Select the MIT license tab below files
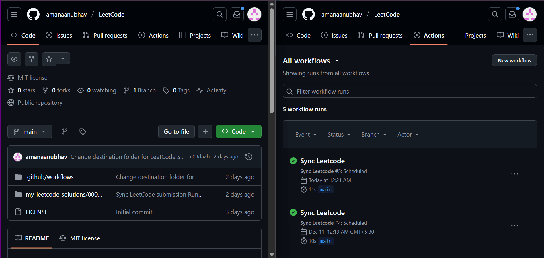Viewport: 544px width, 258px height. click(x=80, y=238)
